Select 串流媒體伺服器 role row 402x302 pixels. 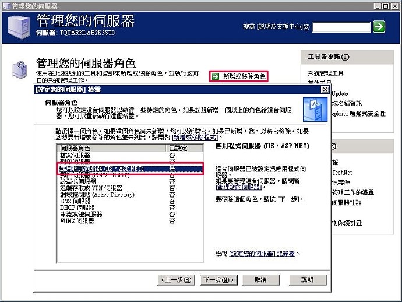(130, 214)
